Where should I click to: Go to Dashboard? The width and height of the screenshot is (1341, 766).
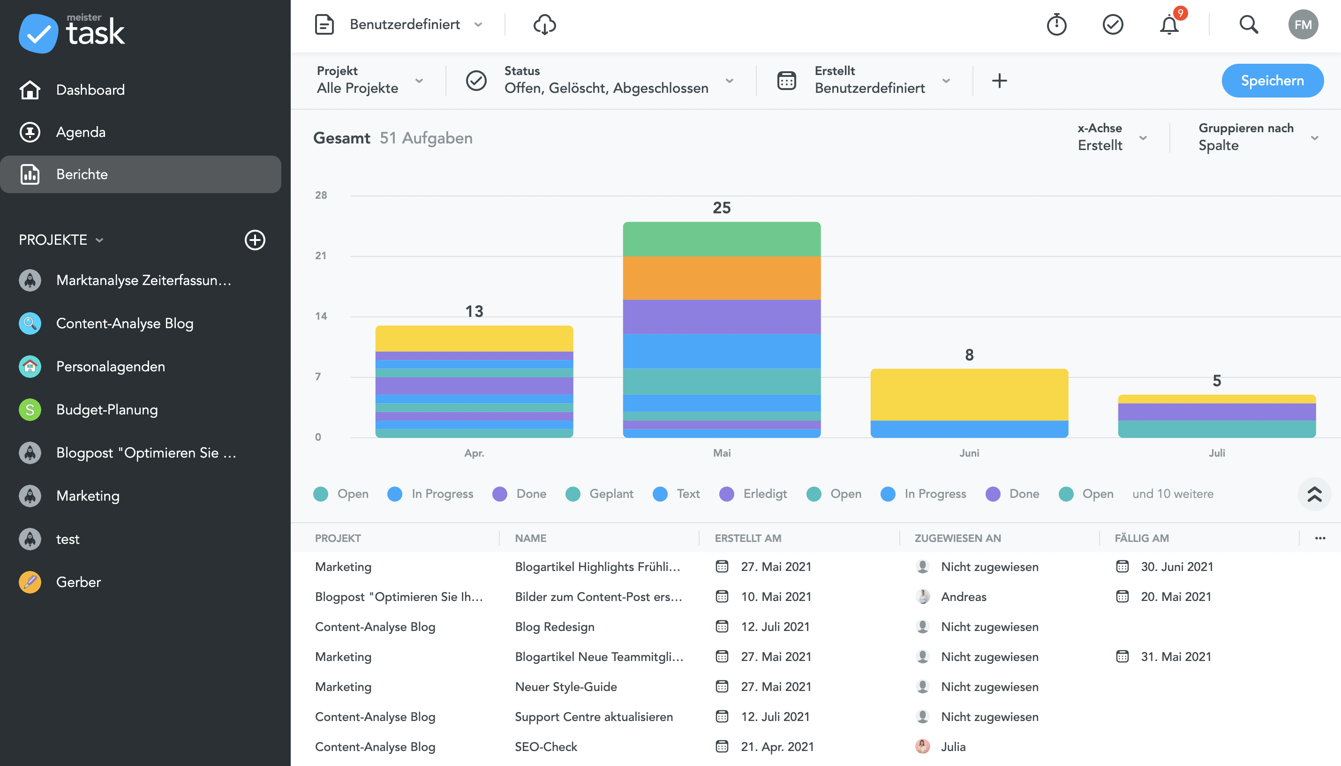tap(90, 90)
